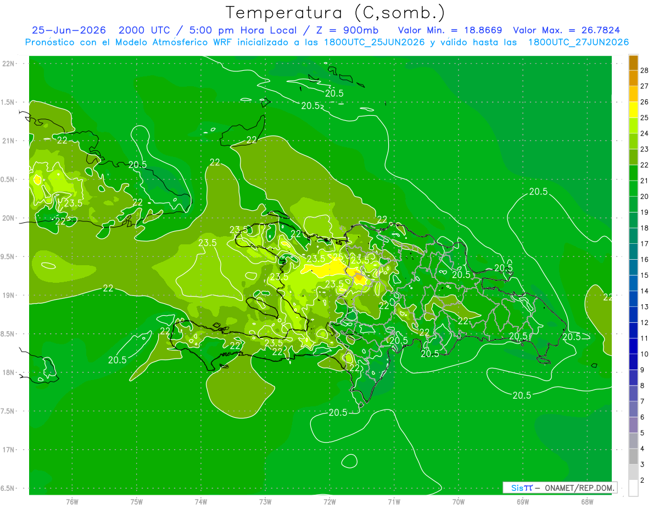Viewport: 659px width, 509px height.
Task: Click the gray legend swatch between 3 and 4
Action: point(633,457)
